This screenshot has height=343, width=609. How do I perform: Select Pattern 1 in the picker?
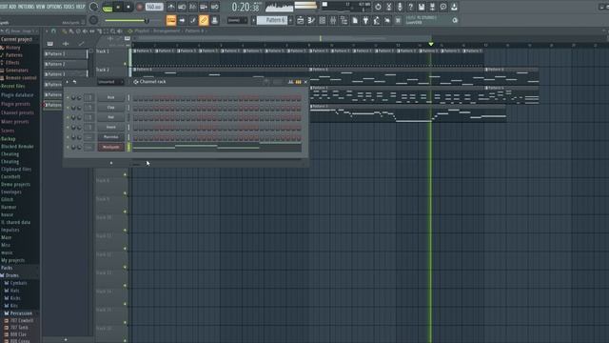[x=66, y=53]
